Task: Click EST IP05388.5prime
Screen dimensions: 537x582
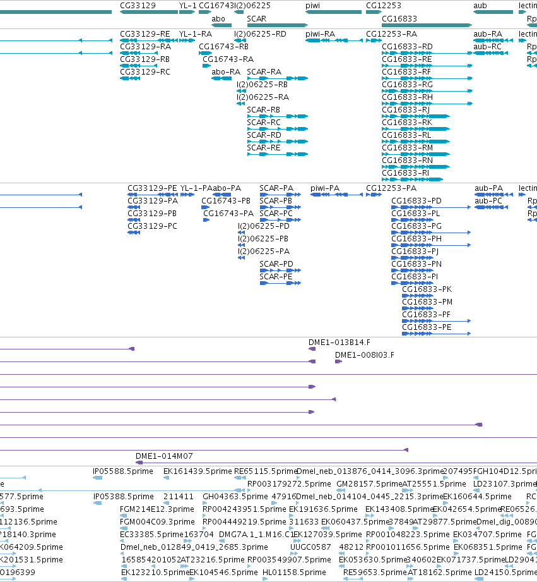Action: 97,503
